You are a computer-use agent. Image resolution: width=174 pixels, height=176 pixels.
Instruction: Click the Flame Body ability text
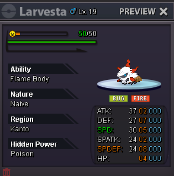click(30, 79)
